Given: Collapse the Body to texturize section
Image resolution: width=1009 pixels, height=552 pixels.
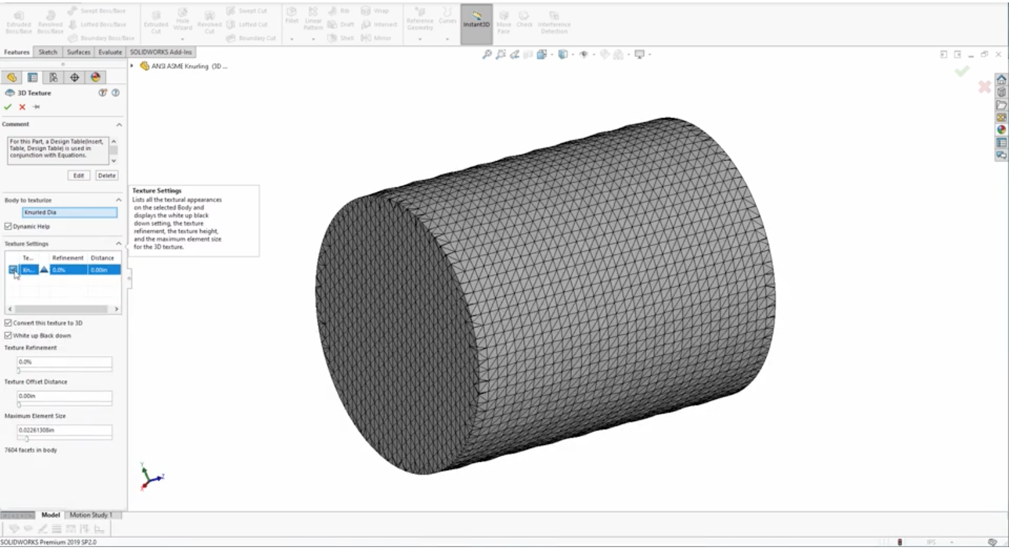Looking at the screenshot, I should point(119,200).
